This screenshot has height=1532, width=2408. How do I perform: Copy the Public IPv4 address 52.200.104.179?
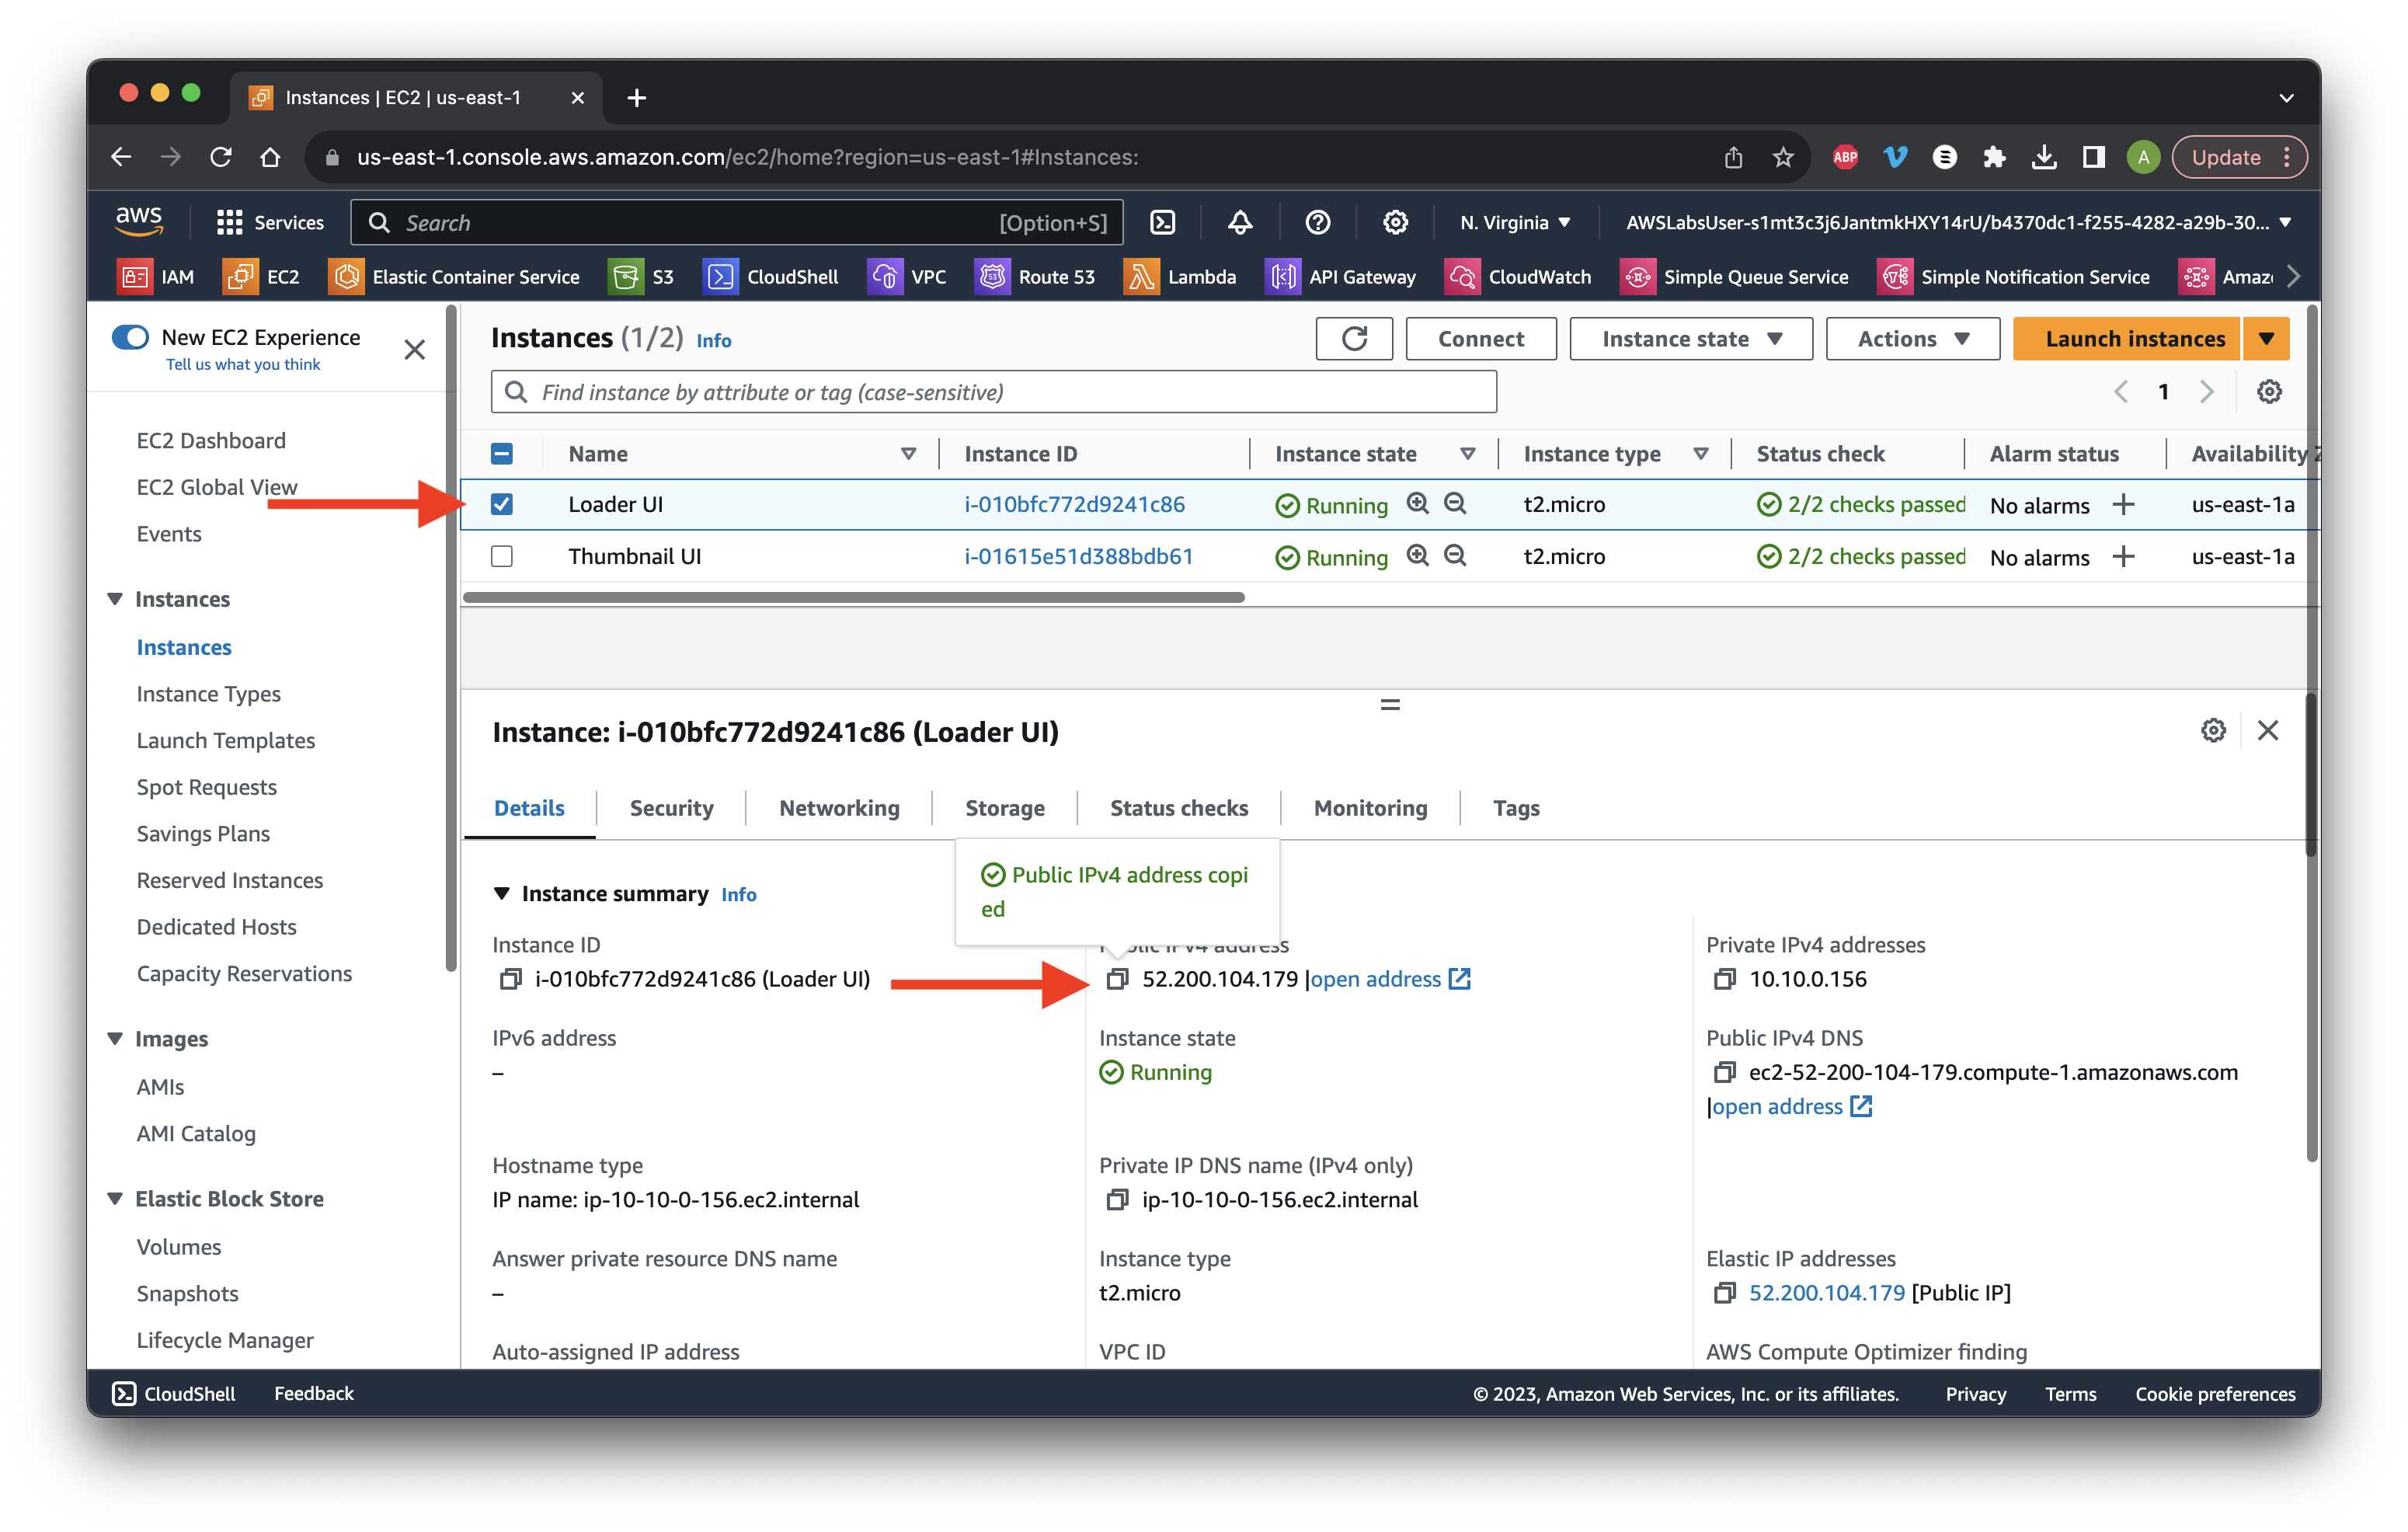pos(1117,979)
